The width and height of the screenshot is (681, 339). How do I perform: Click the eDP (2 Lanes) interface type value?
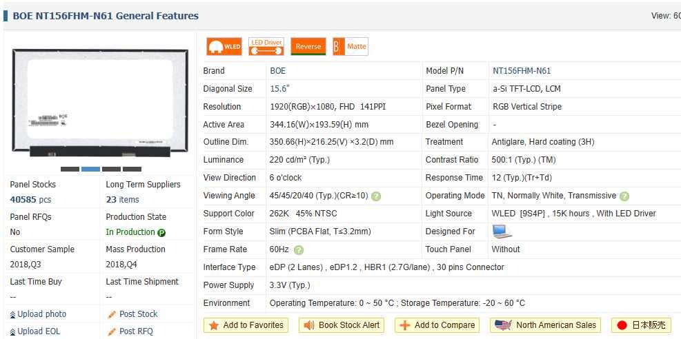(387, 267)
